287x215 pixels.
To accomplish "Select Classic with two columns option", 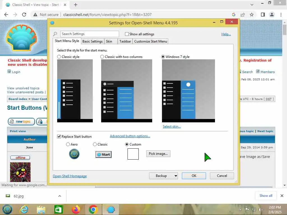I will tap(102, 57).
